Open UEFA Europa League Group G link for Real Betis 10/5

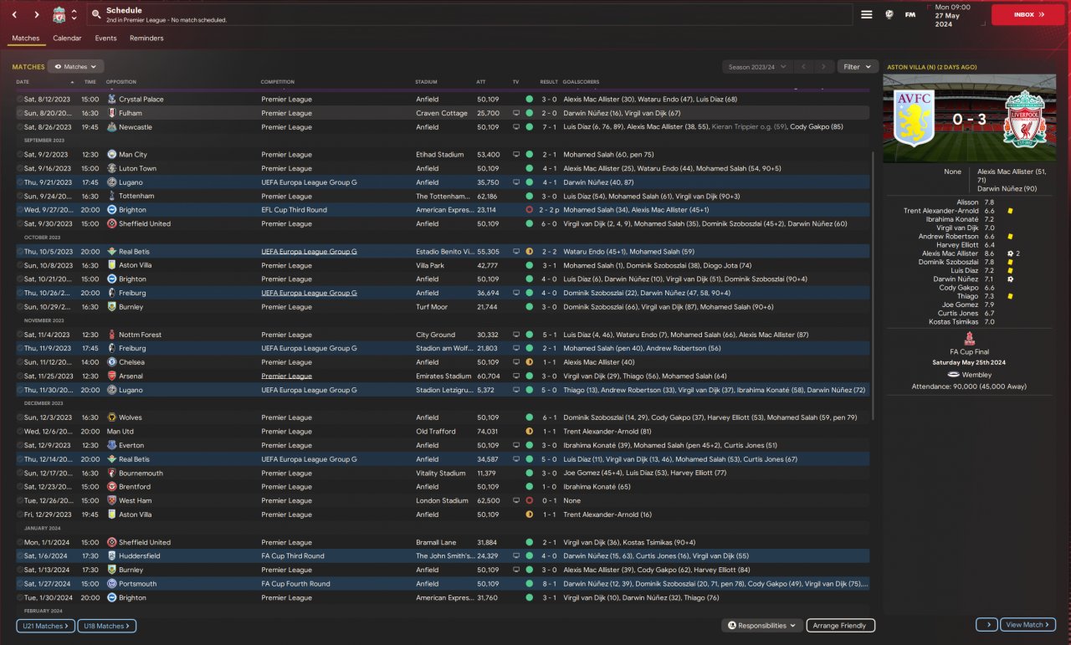[x=309, y=251]
